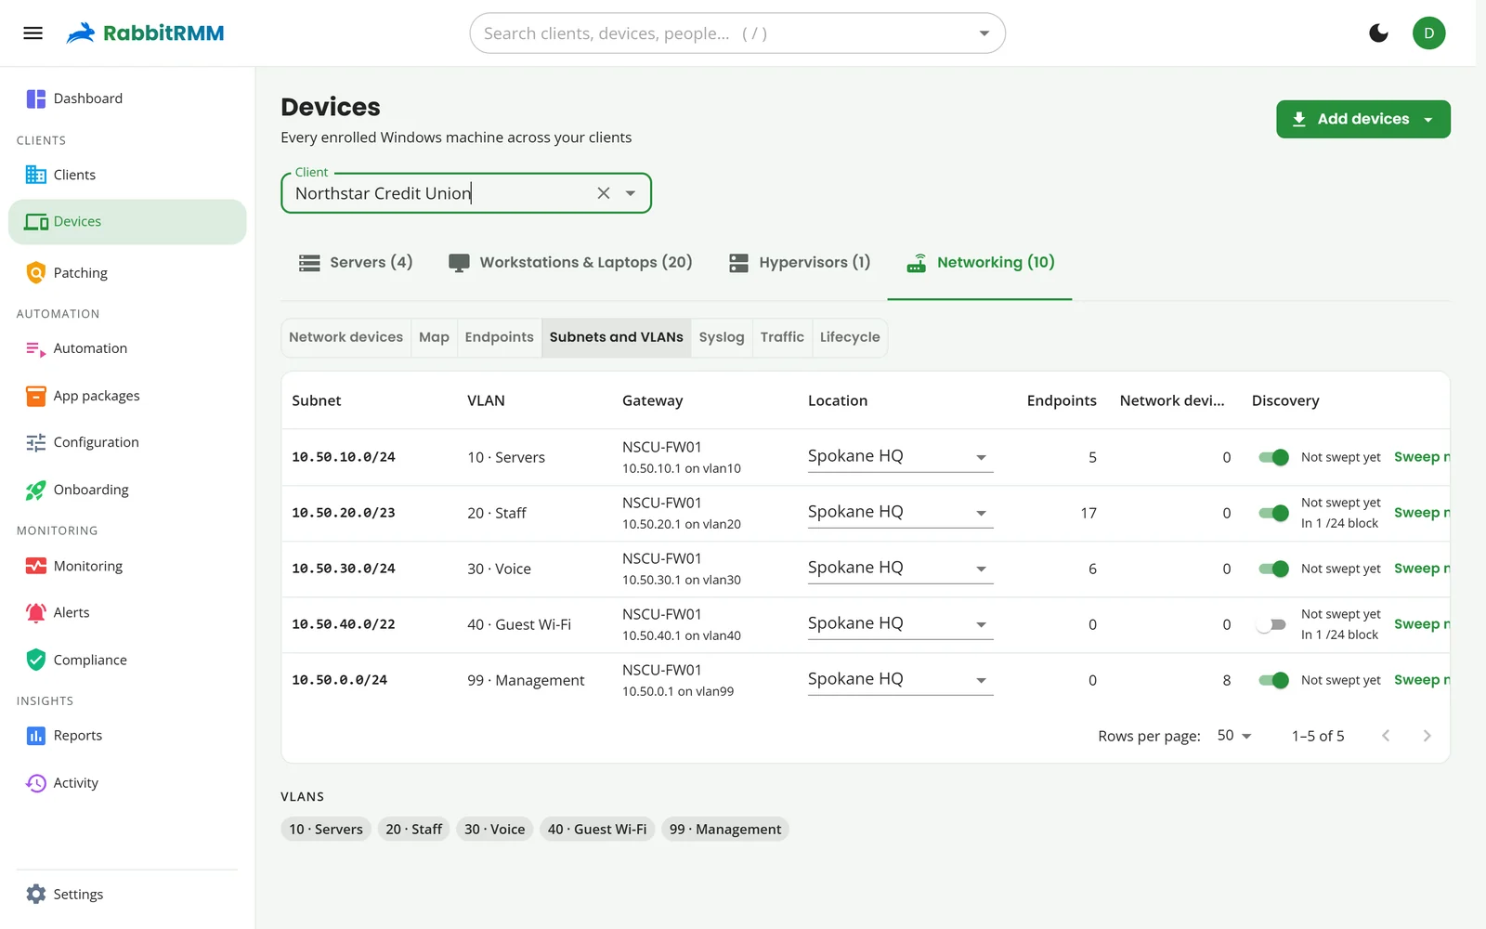
Task: Open the search bar dropdown arrow
Action: 984,33
